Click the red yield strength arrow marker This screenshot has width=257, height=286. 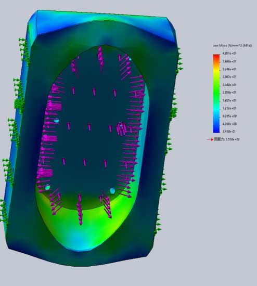point(210,139)
